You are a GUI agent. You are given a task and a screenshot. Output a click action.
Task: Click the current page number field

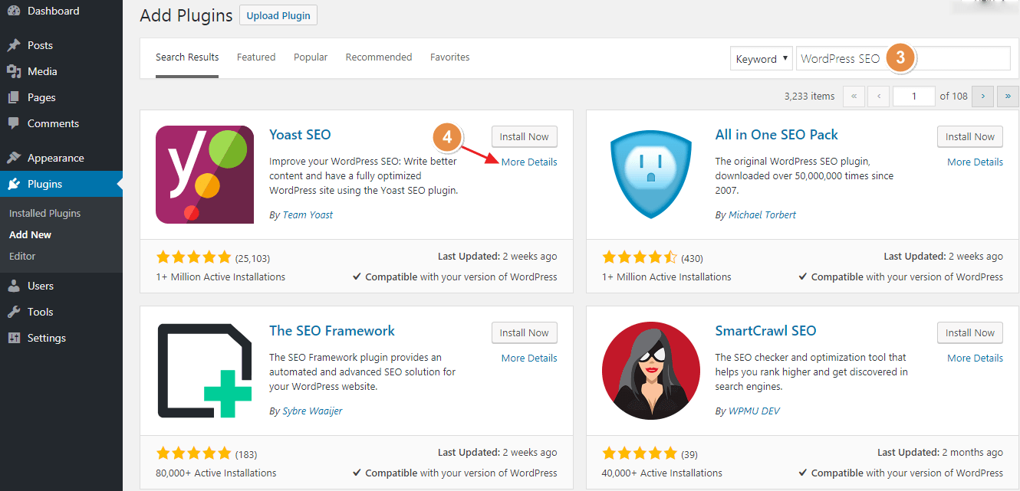pos(914,97)
